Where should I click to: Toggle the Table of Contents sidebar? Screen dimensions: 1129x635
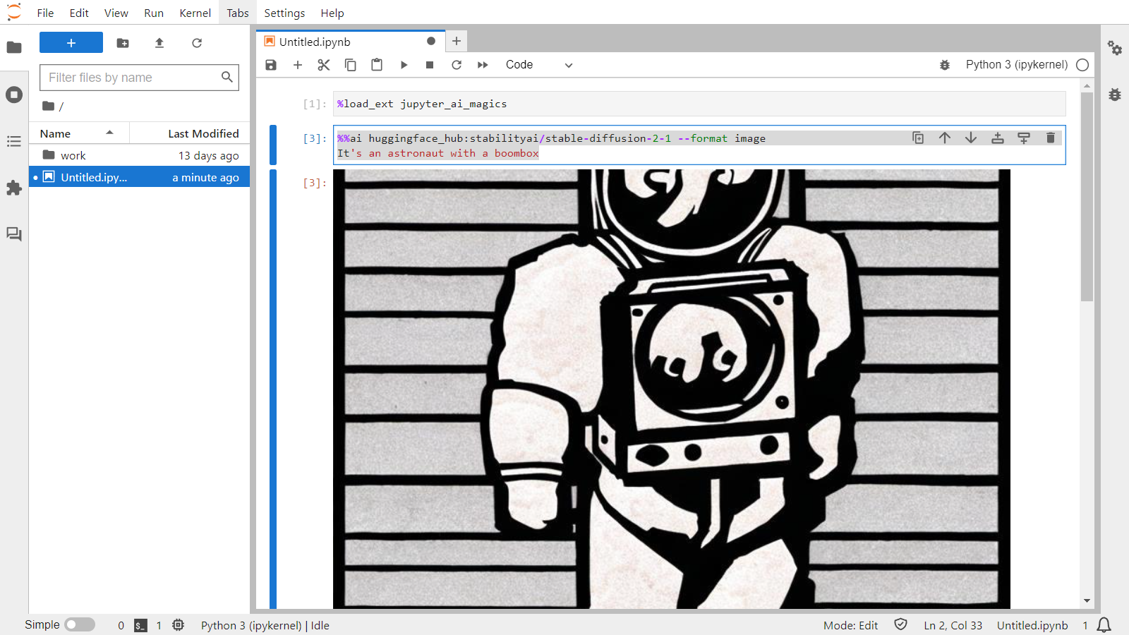click(14, 141)
